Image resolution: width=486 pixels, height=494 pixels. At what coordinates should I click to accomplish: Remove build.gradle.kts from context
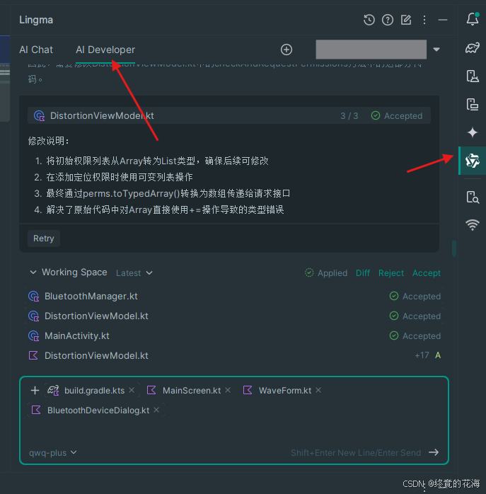(132, 391)
